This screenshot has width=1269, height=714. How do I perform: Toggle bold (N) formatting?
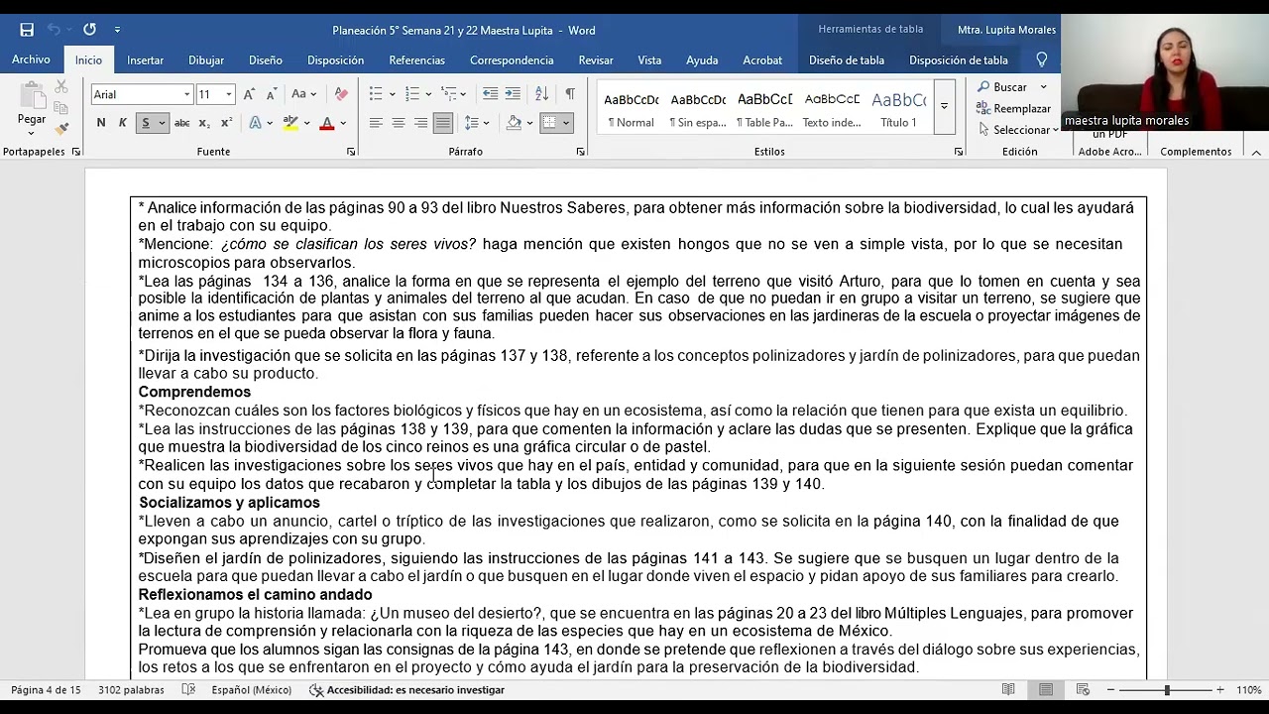(101, 123)
